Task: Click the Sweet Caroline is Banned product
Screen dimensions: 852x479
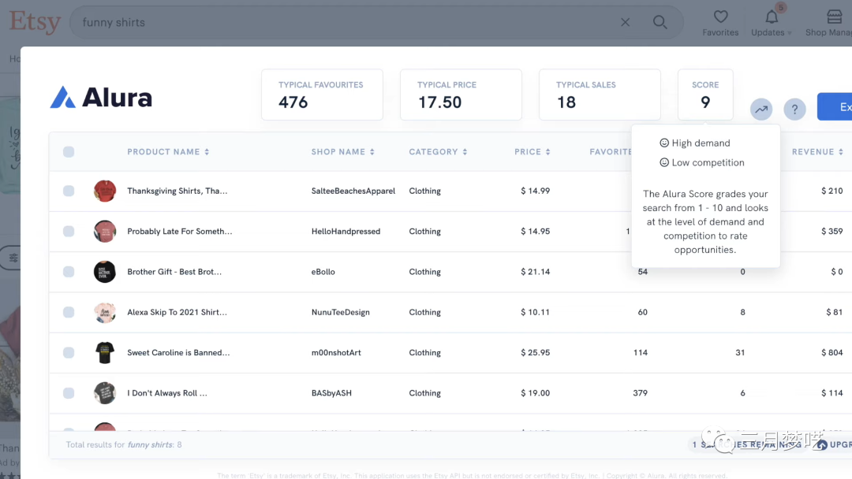Action: [178, 353]
